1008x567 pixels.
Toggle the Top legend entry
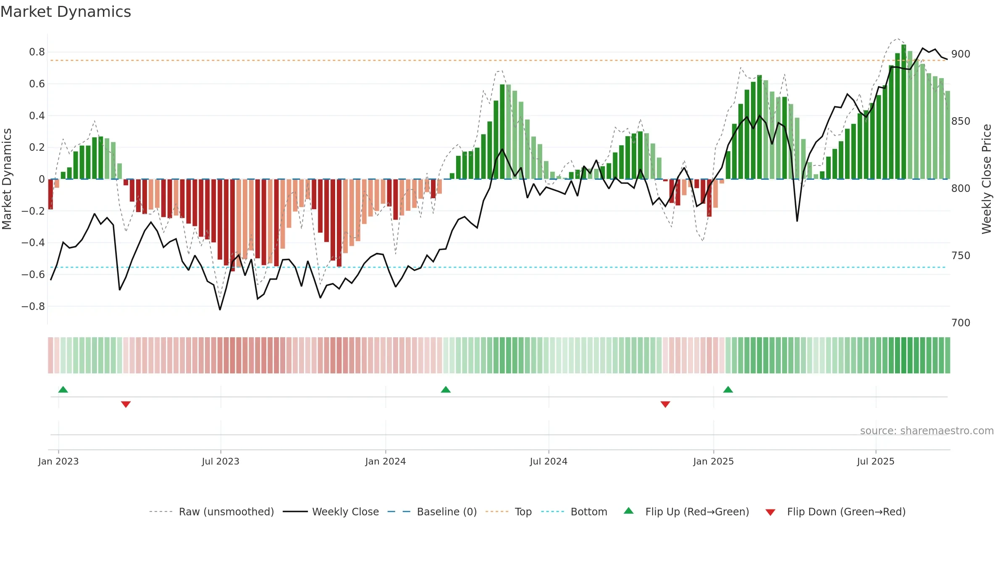(x=508, y=512)
